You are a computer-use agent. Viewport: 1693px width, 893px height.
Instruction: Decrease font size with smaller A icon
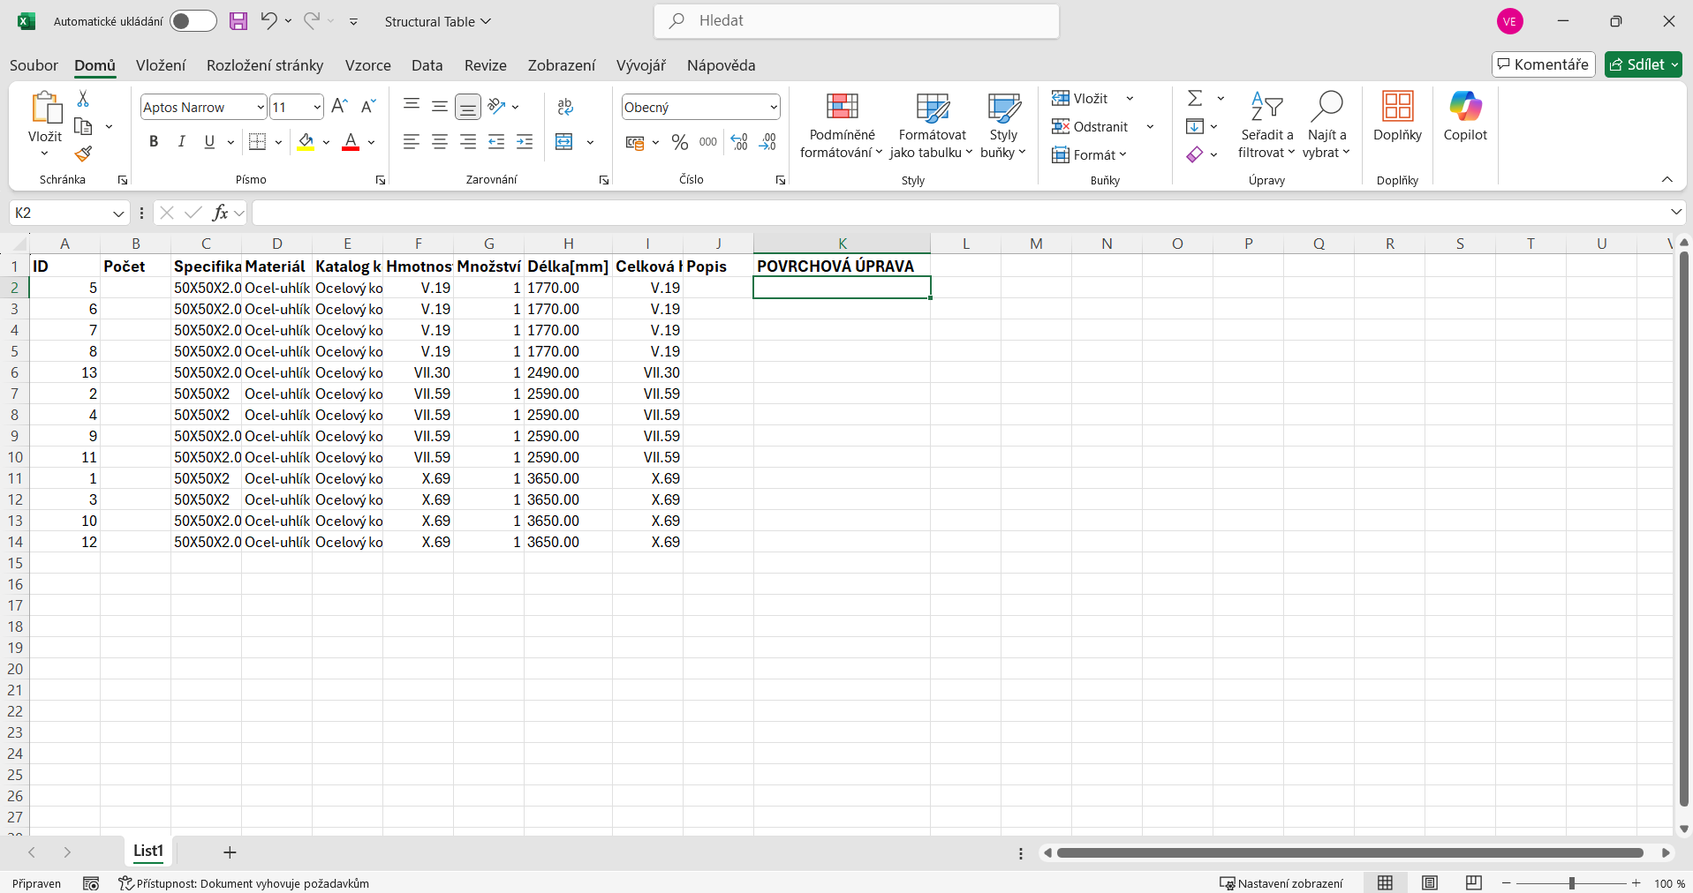click(369, 107)
